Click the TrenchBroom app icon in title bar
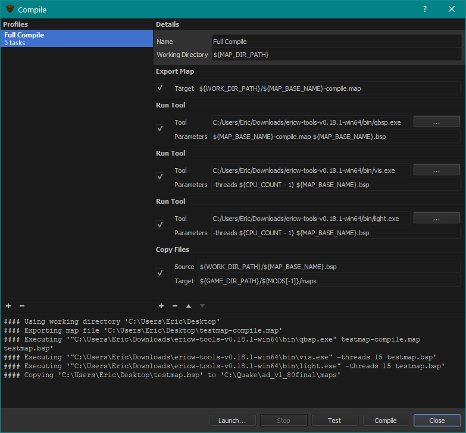 (10, 10)
